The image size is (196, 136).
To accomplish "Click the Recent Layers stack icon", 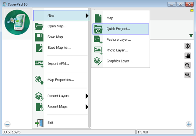I will click(39, 96).
